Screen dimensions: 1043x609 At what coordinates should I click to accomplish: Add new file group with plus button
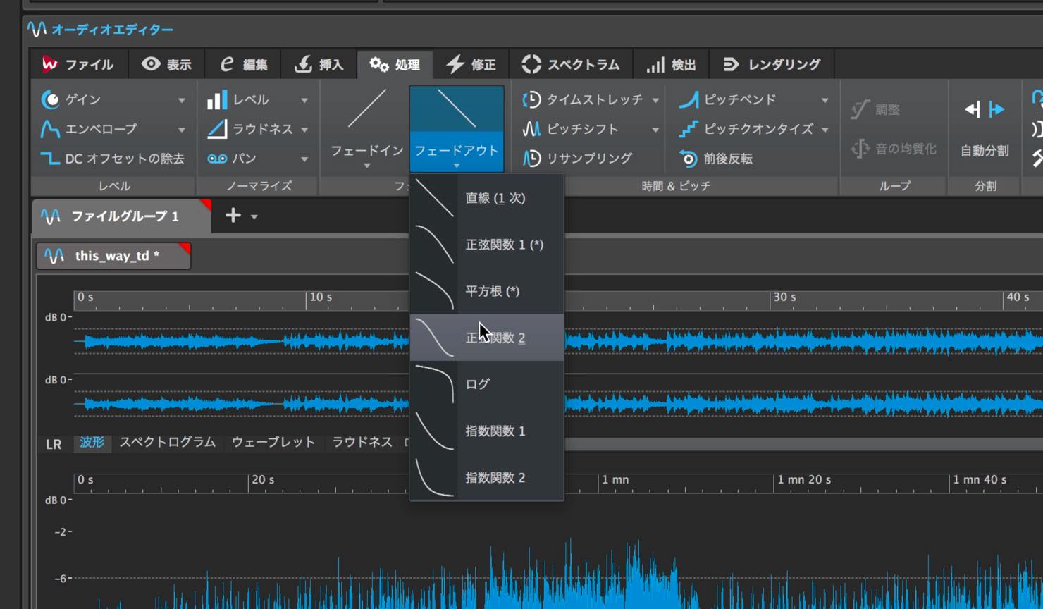click(233, 215)
